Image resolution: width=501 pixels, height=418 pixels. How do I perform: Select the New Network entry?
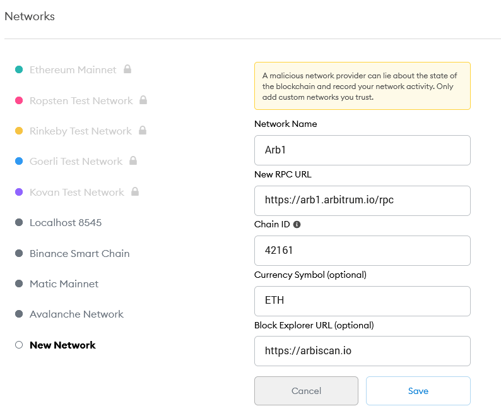(62, 345)
